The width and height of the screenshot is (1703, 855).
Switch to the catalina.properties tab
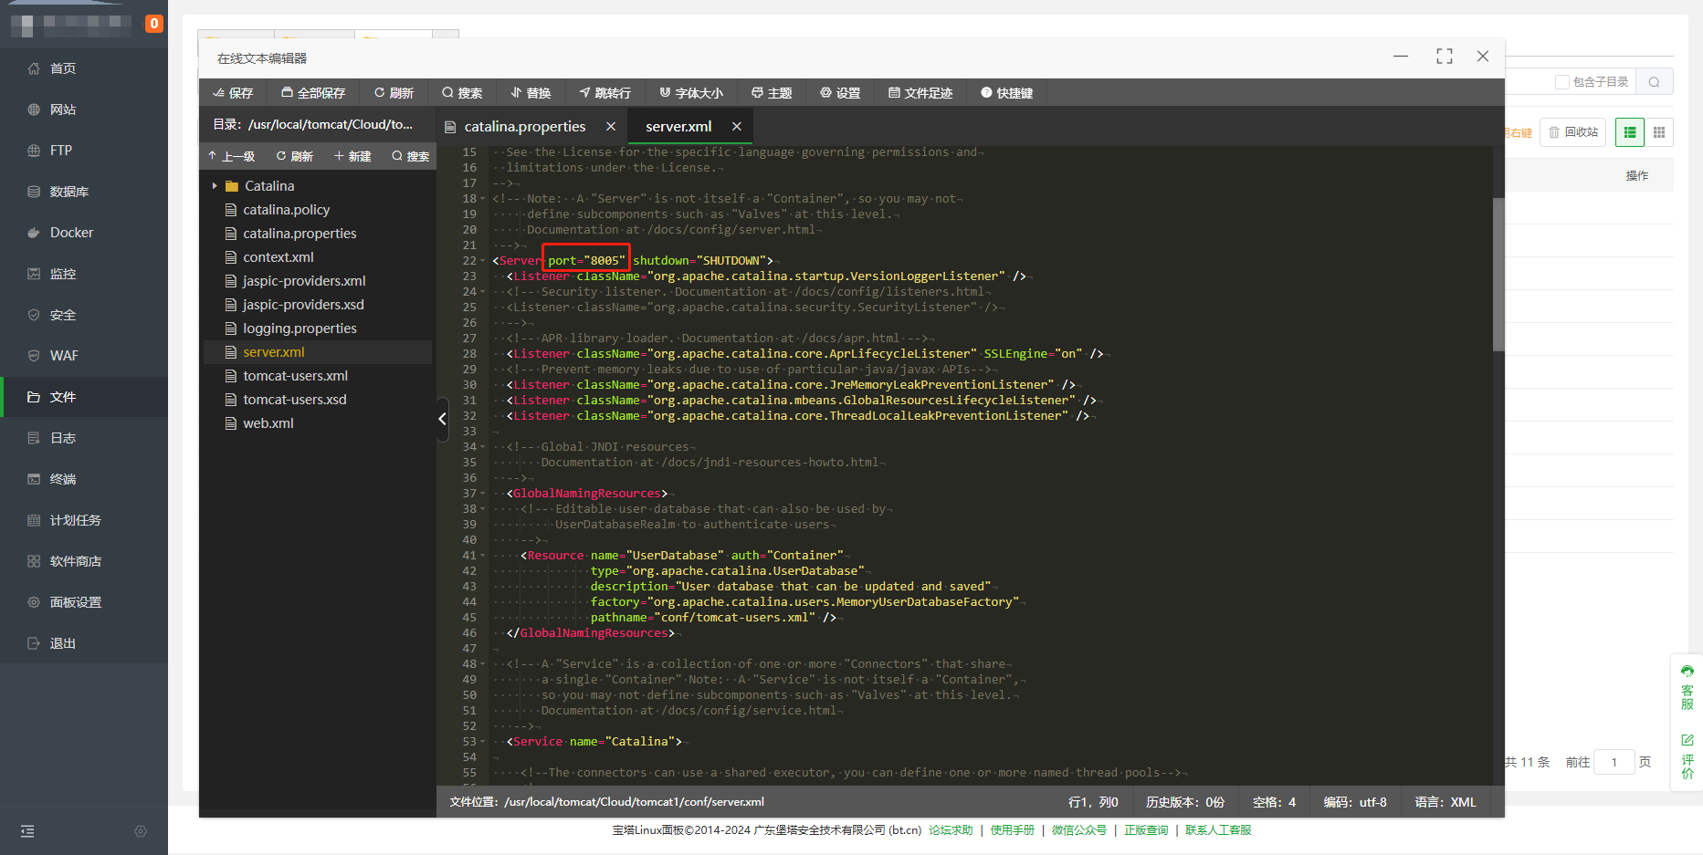(524, 127)
